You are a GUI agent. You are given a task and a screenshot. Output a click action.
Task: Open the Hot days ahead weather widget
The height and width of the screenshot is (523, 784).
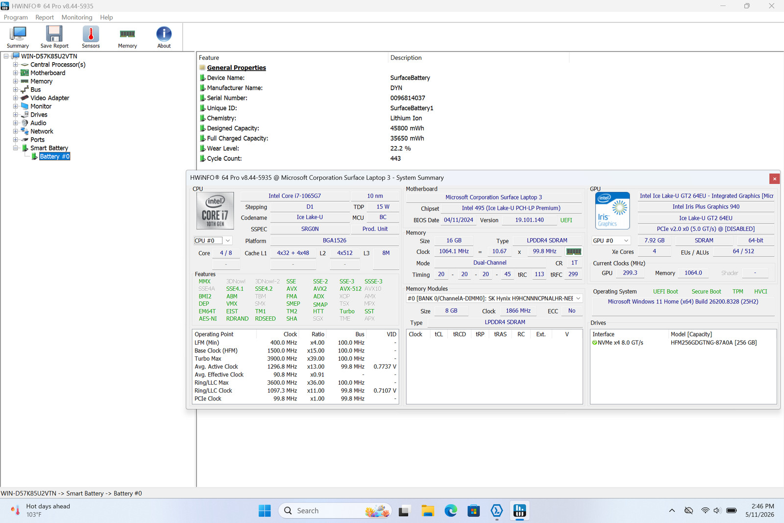point(41,511)
